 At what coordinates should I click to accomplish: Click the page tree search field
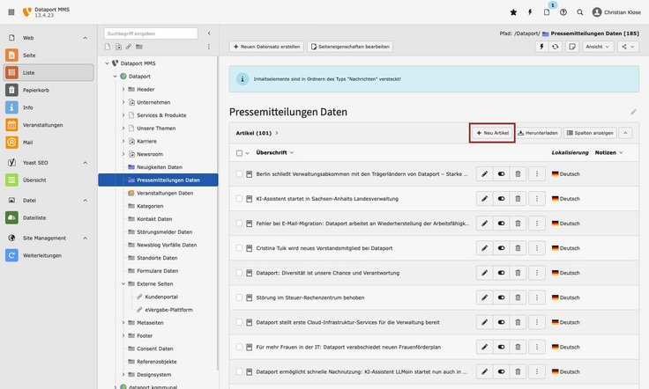click(151, 33)
